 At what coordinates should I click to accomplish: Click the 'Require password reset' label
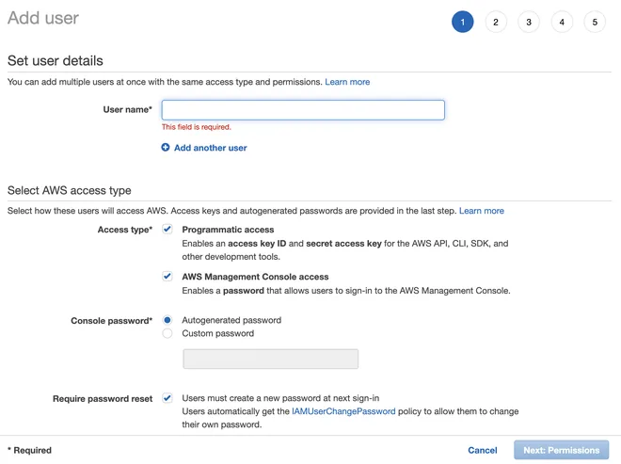point(103,399)
